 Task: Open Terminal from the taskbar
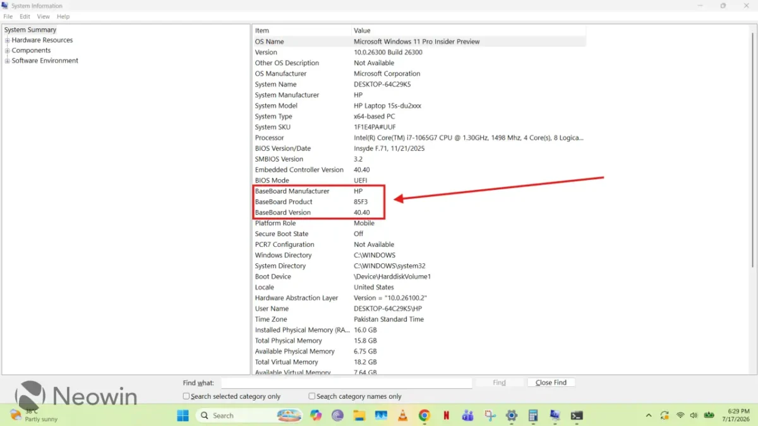[x=577, y=415]
